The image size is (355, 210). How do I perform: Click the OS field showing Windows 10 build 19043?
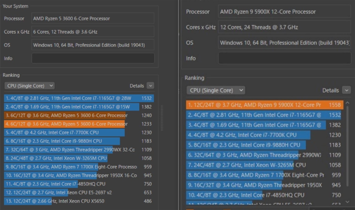pos(93,45)
